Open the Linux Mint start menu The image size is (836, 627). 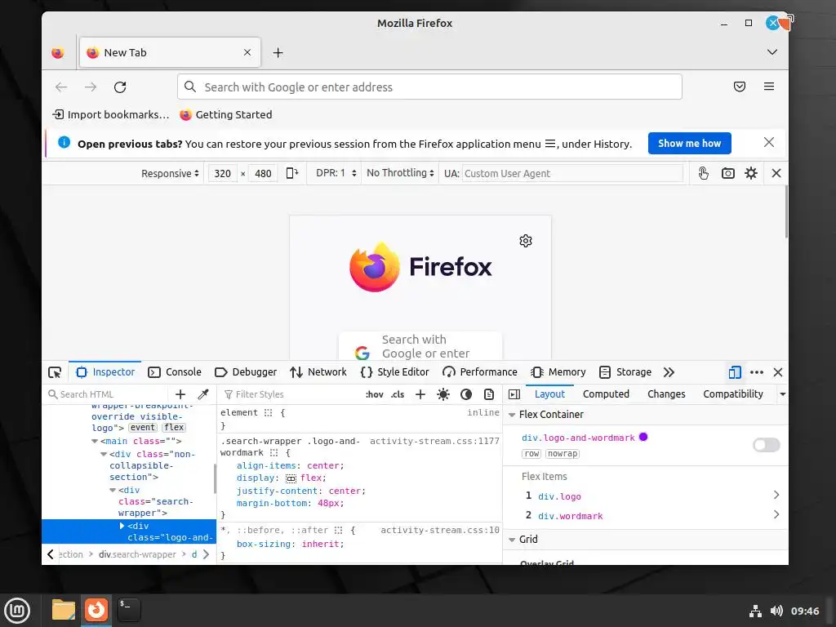tap(17, 611)
